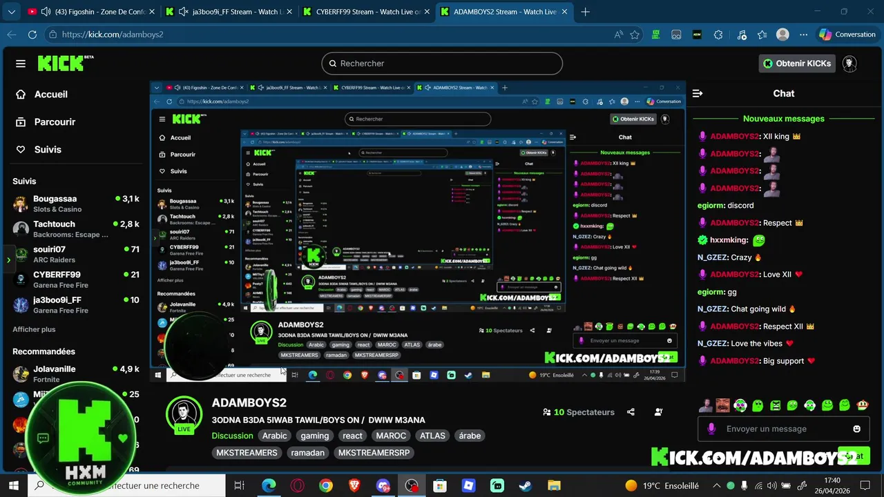Image resolution: width=884 pixels, height=497 pixels.
Task: Open CYBERFF99 channel in the sidebar
Action: 76,280
